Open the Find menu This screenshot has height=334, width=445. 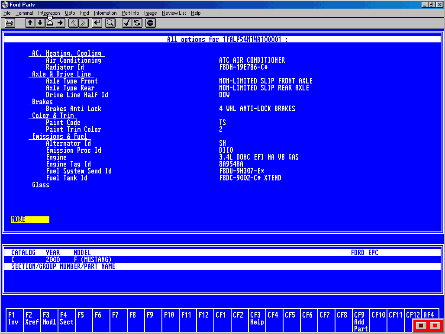click(x=84, y=13)
